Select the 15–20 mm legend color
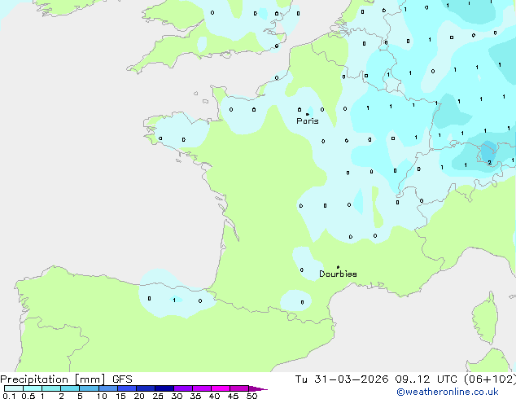516x399 pixels. pos(127,388)
